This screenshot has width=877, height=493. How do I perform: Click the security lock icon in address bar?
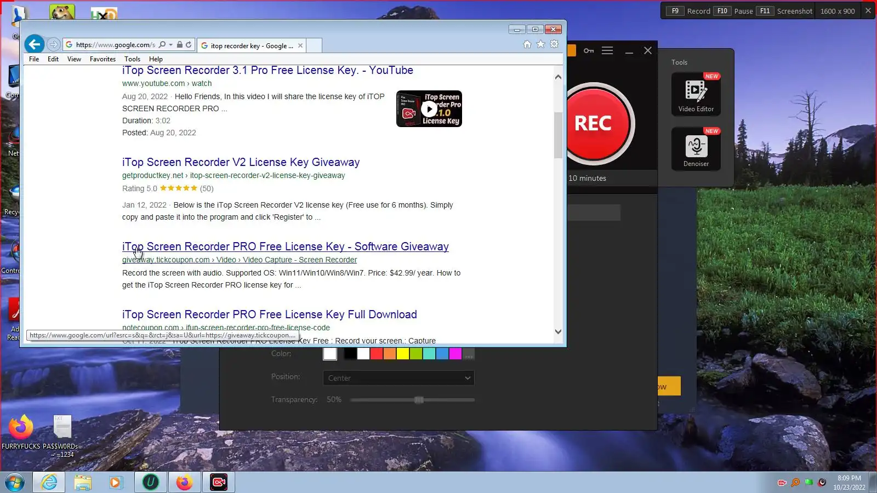pos(179,45)
